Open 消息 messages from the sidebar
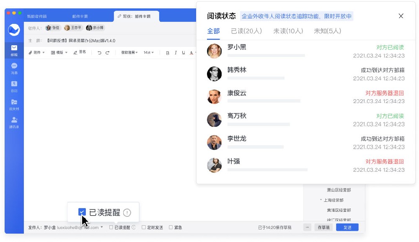The height and width of the screenshot is (242, 419). [x=14, y=68]
